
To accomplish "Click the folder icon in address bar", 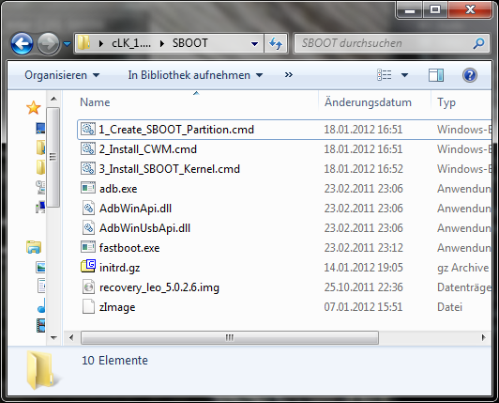I will 84,42.
